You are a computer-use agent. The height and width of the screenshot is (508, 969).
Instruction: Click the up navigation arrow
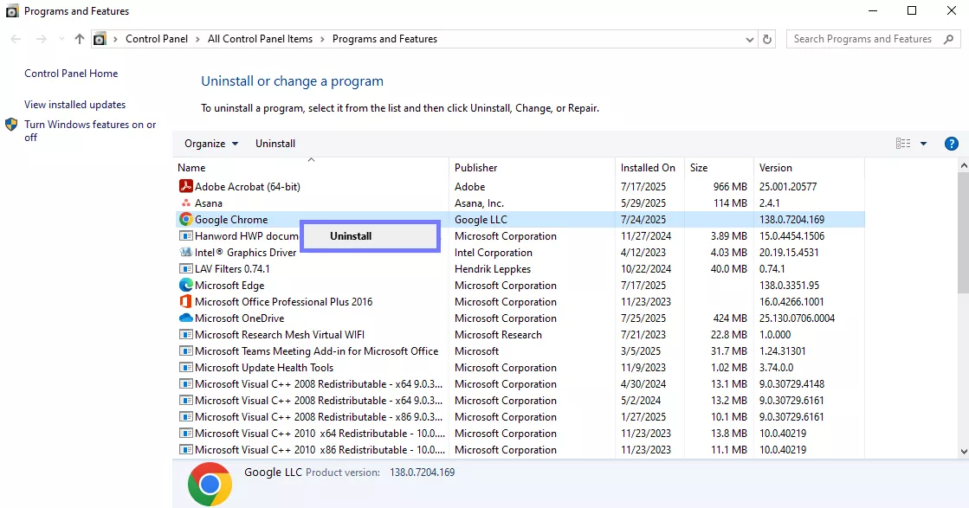pyautogui.click(x=79, y=39)
